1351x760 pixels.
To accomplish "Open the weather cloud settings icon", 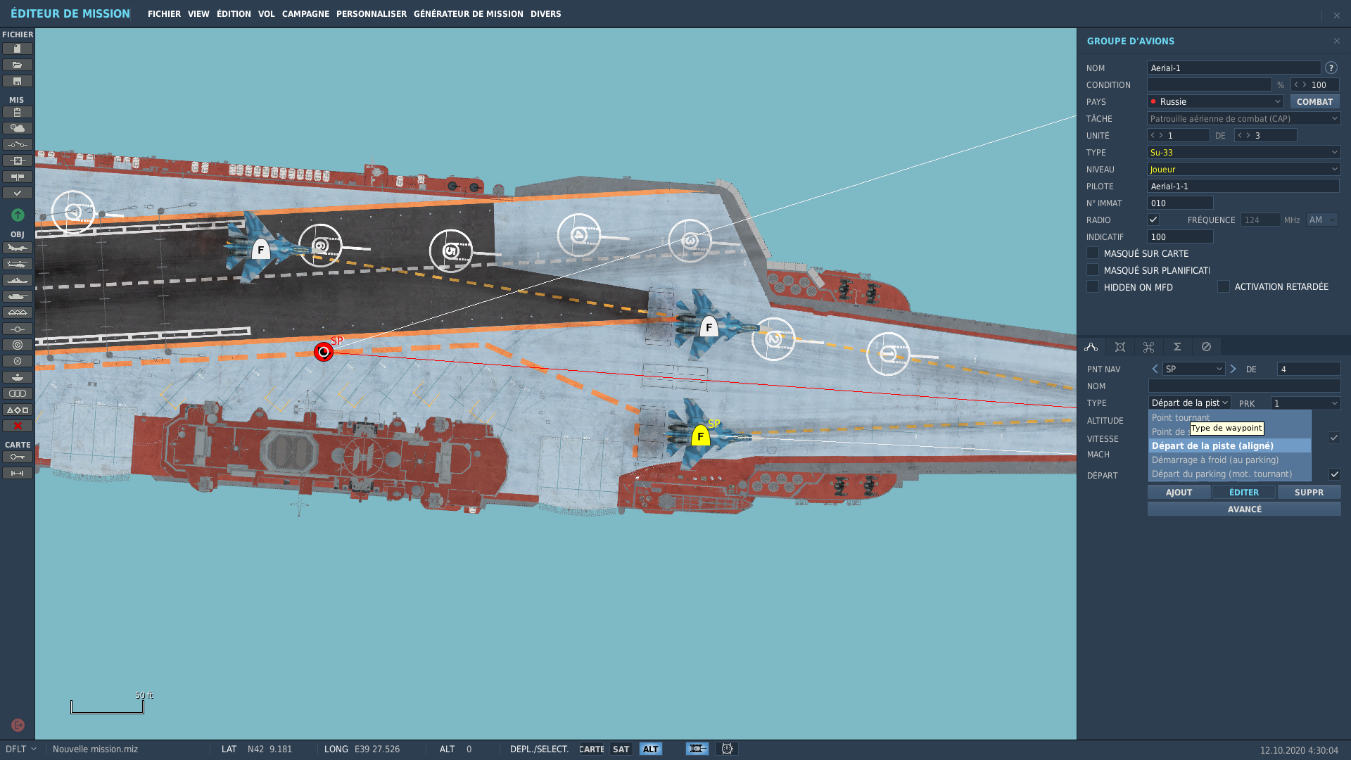I will pos(18,128).
